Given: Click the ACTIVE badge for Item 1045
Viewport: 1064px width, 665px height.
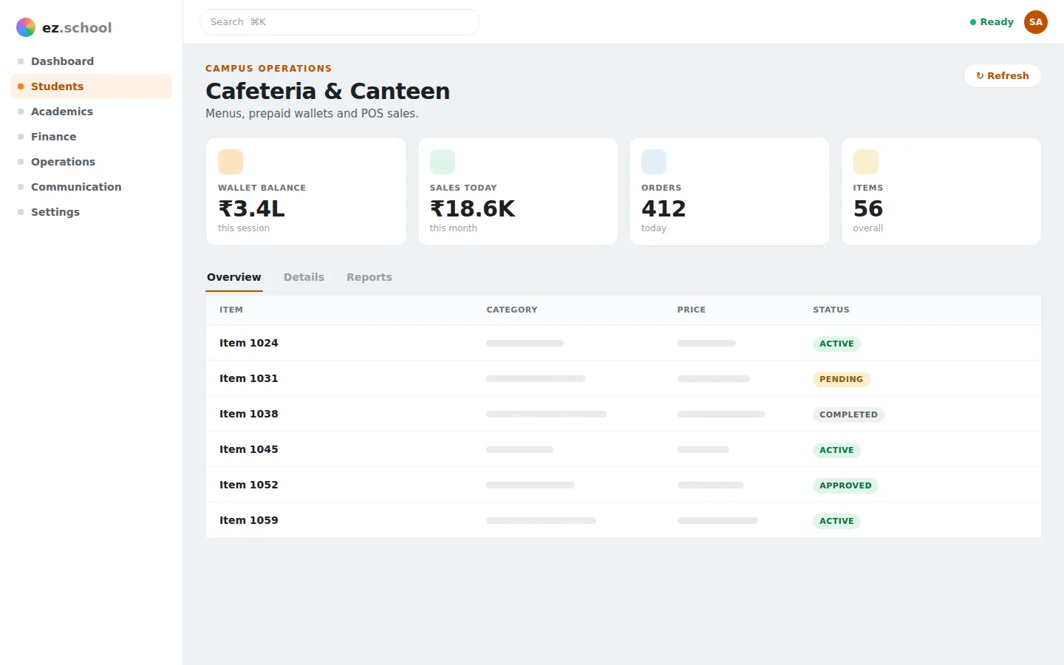Looking at the screenshot, I should tap(836, 450).
